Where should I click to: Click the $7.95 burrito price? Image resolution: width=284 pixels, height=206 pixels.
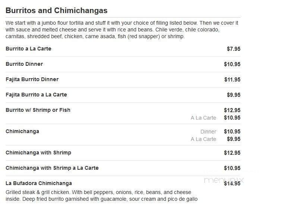coord(233,49)
